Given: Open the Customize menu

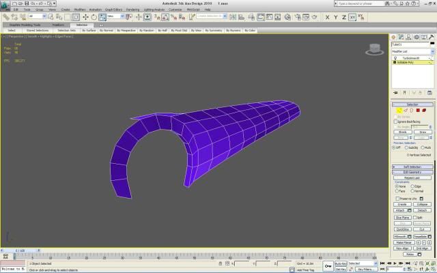Looking at the screenshot, I should [x=175, y=10].
